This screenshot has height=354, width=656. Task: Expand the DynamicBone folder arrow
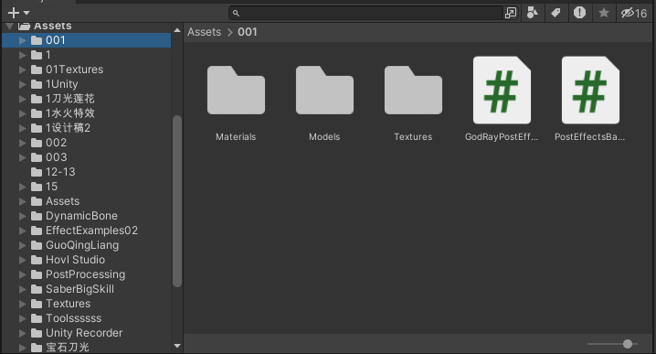[x=23, y=216]
